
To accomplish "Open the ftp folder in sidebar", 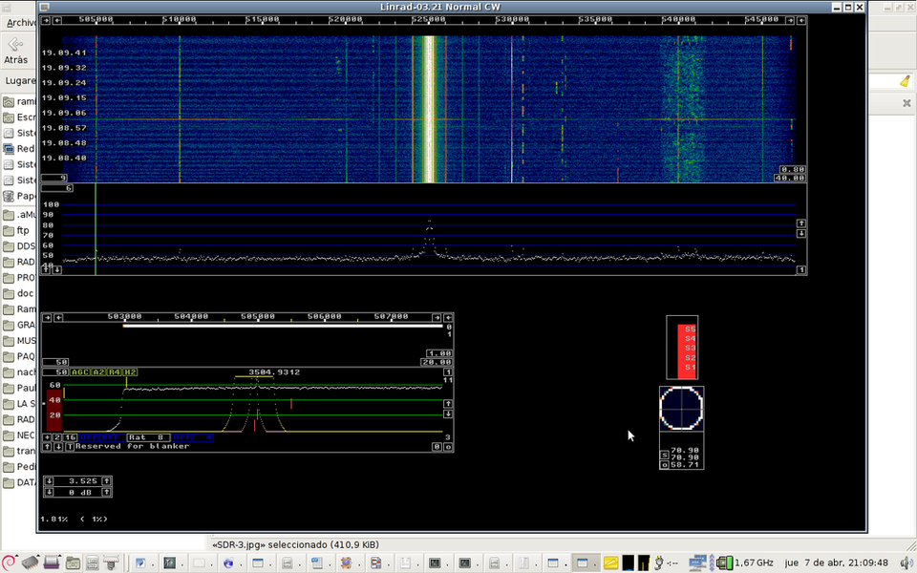I will click(19, 230).
